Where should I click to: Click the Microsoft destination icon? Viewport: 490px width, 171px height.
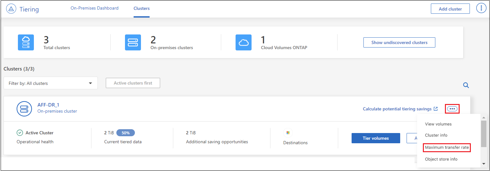coord(288,133)
